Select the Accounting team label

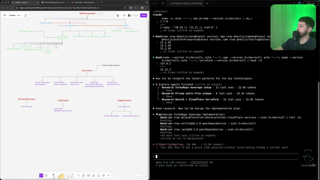[x=26, y=99]
